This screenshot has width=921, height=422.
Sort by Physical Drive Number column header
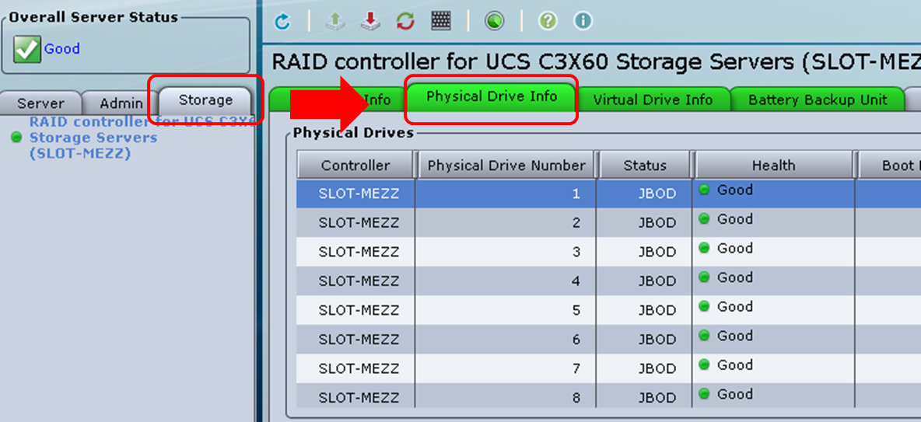(x=506, y=166)
